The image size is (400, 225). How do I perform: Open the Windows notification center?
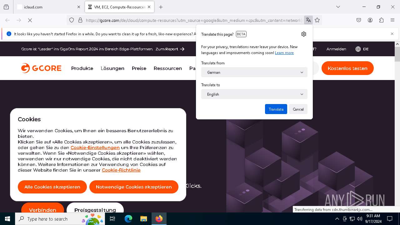[390, 219]
